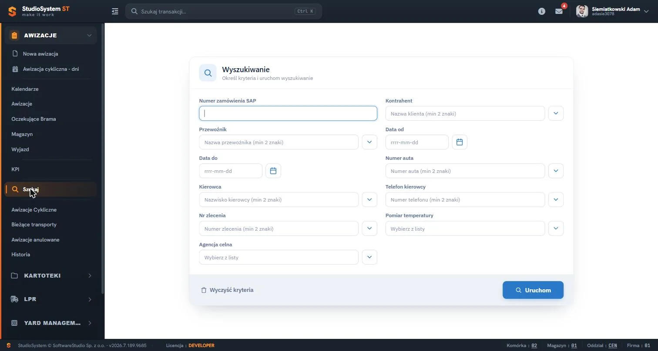Click the Data od date field

(x=417, y=142)
